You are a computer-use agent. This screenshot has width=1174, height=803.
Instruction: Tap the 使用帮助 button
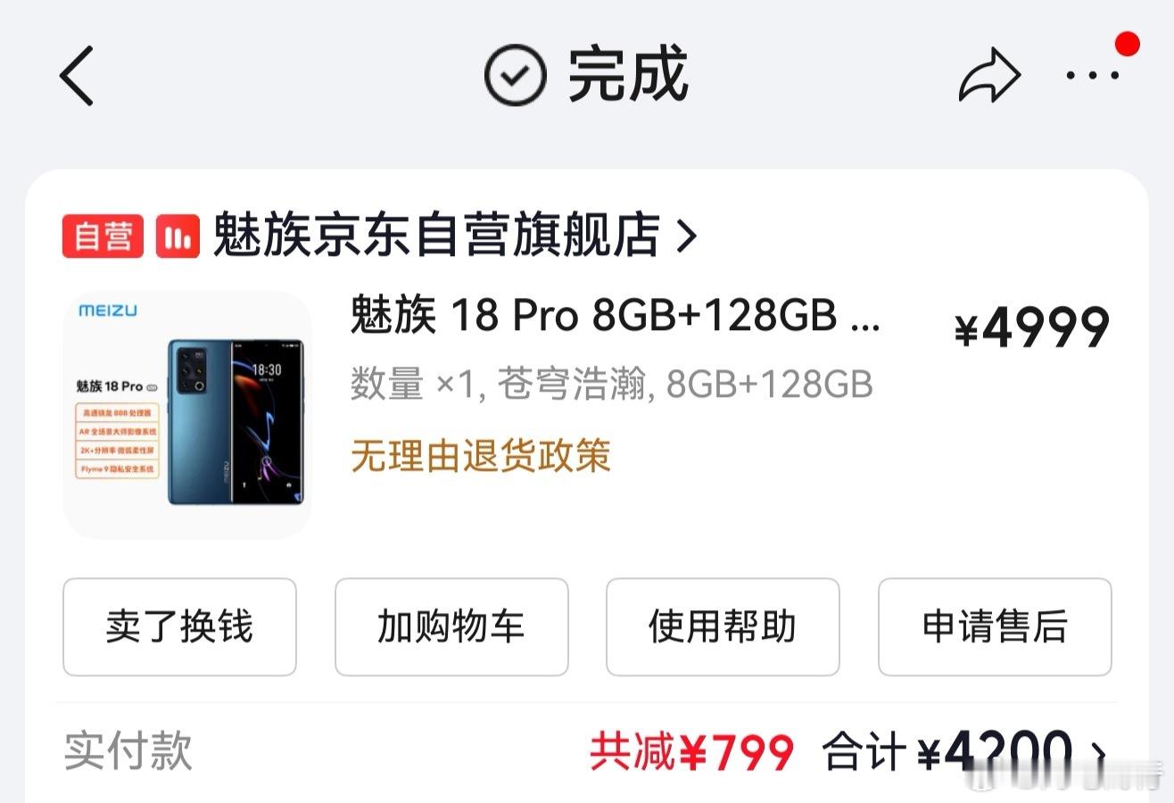(x=723, y=626)
